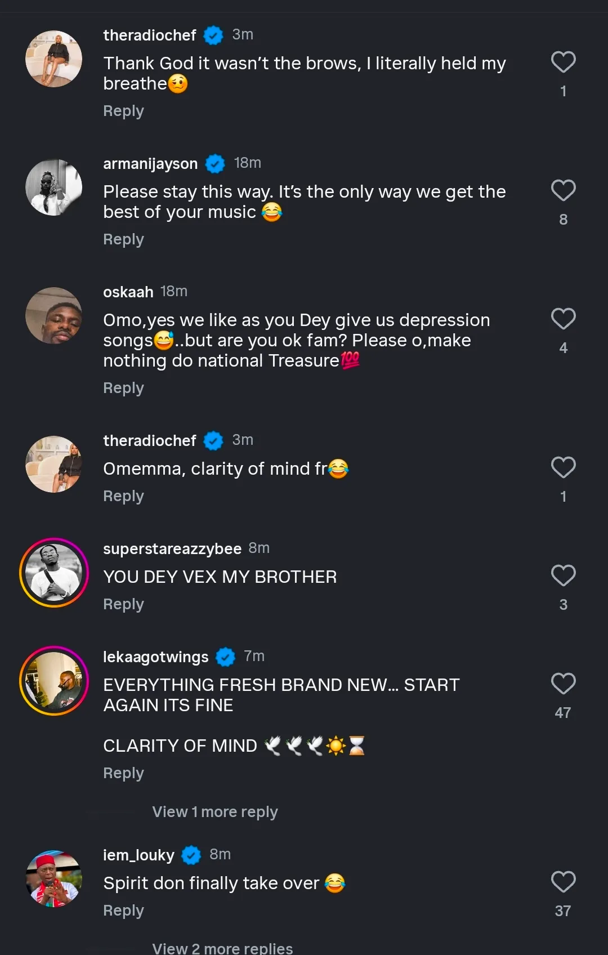608x955 pixels.
Task: Like oskaah's depression songs comment
Action: coord(563,319)
